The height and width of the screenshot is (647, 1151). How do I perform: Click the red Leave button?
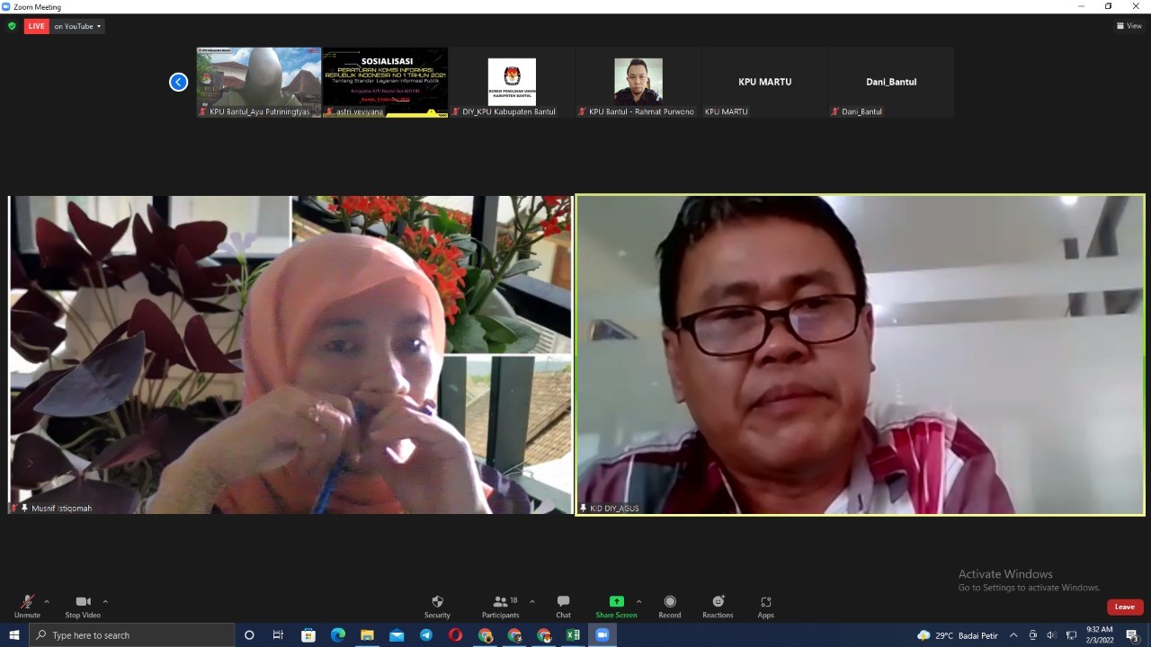[1125, 607]
